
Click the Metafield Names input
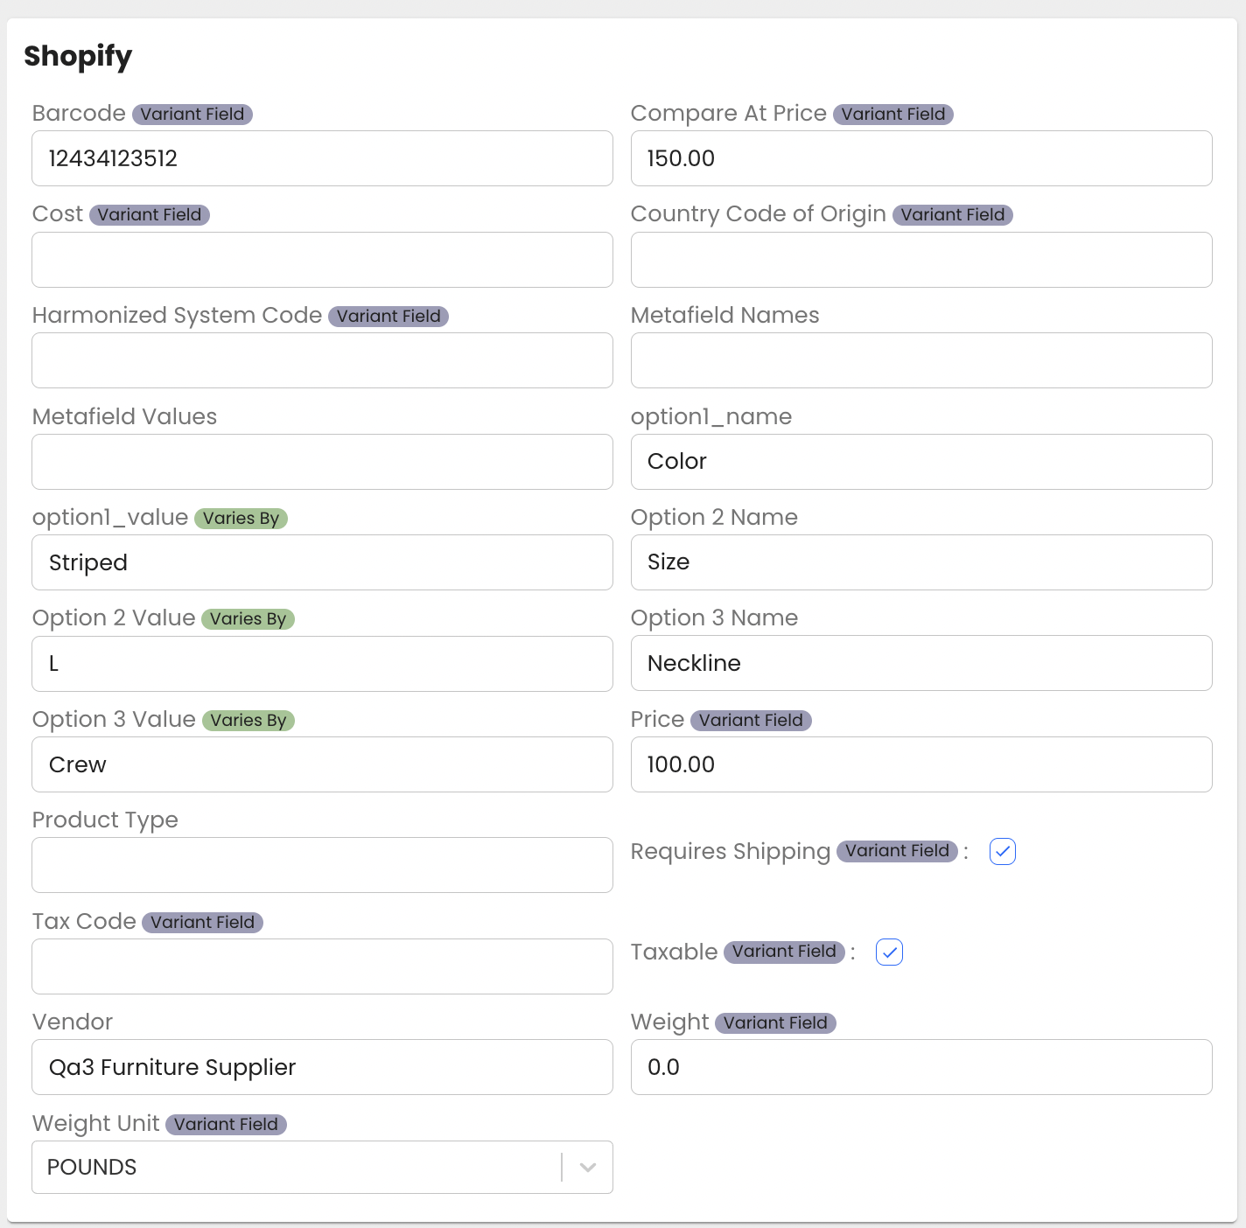tap(920, 360)
